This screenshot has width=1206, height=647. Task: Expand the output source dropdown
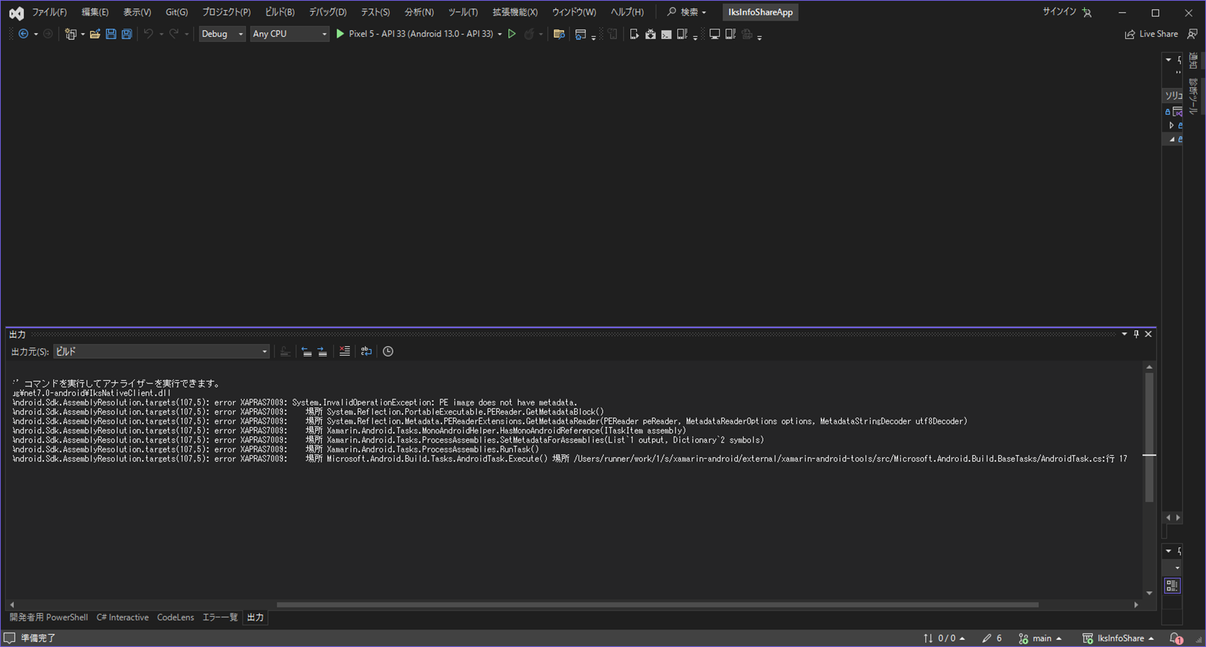[x=265, y=351]
